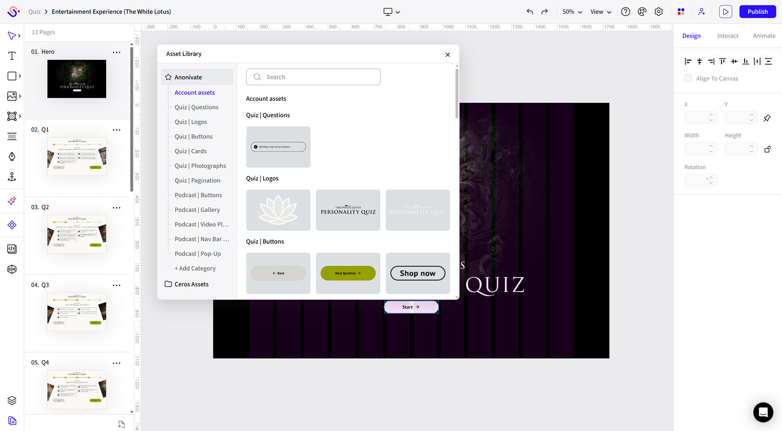Image resolution: width=782 pixels, height=431 pixels.
Task: Click the Ceros logo home icon
Action: tap(13, 11)
